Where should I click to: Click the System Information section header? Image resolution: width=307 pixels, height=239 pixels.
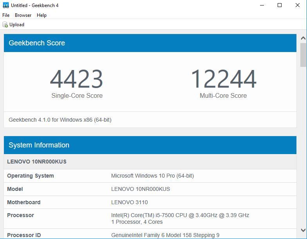150,145
